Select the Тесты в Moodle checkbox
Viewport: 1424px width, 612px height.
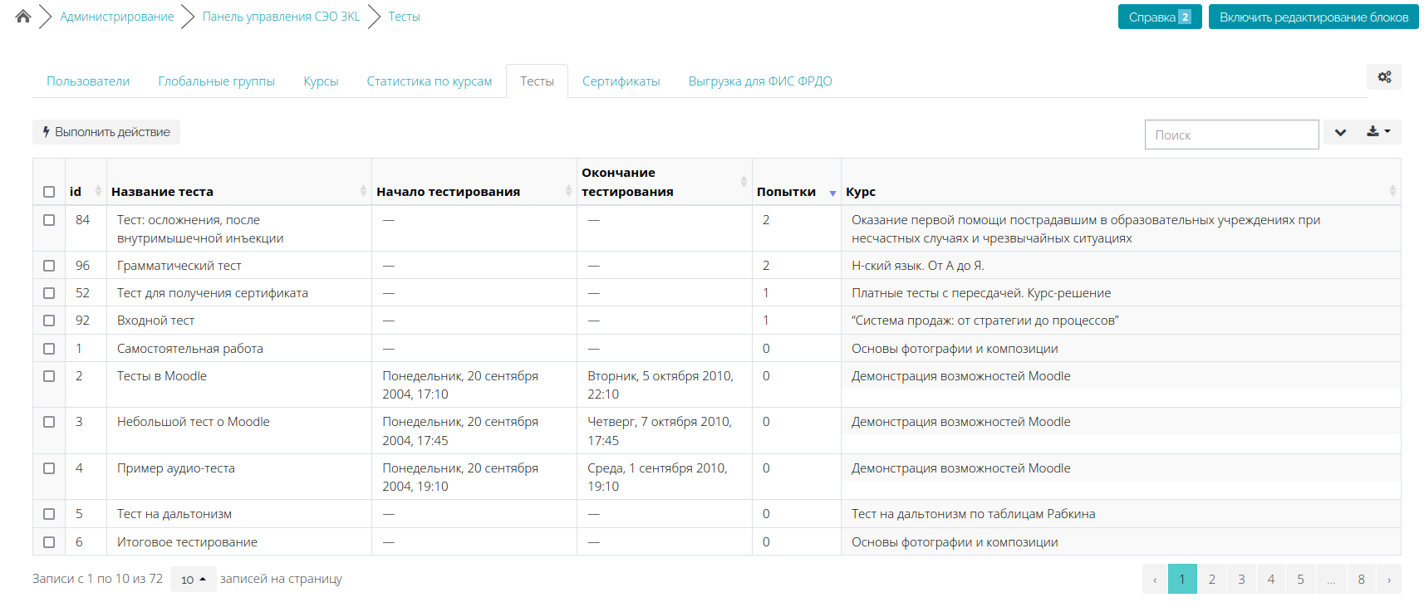[x=49, y=376]
